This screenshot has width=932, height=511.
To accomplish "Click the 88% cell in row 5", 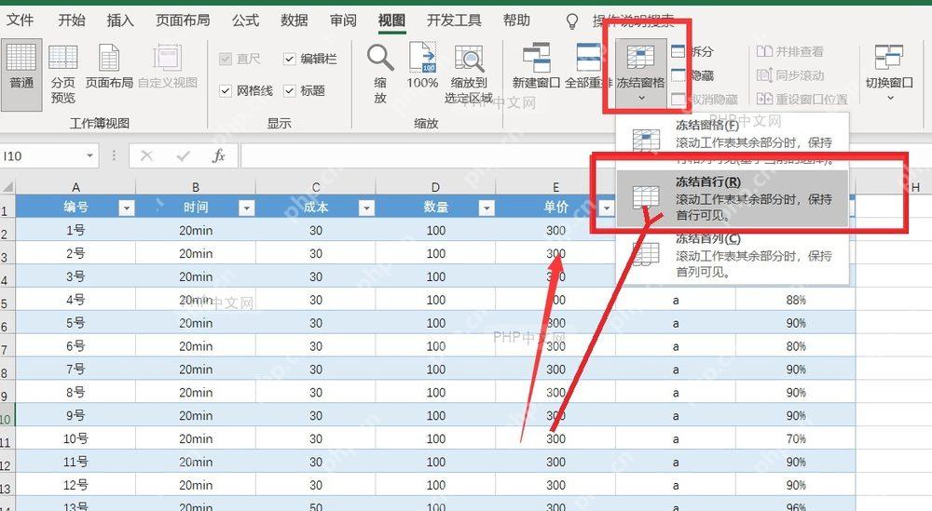I will 796,300.
